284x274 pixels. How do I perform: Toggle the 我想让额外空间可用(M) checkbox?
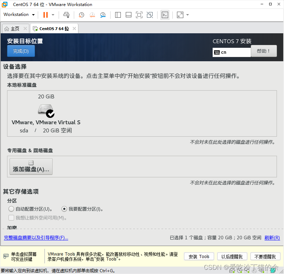11,217
